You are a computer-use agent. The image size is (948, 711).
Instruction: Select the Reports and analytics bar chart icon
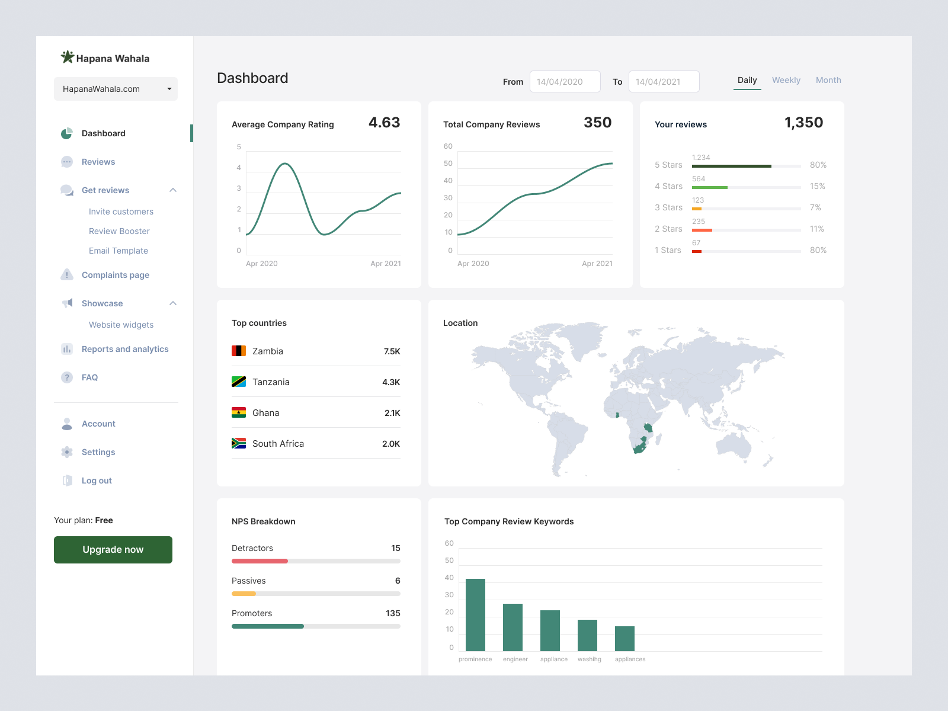pos(67,349)
